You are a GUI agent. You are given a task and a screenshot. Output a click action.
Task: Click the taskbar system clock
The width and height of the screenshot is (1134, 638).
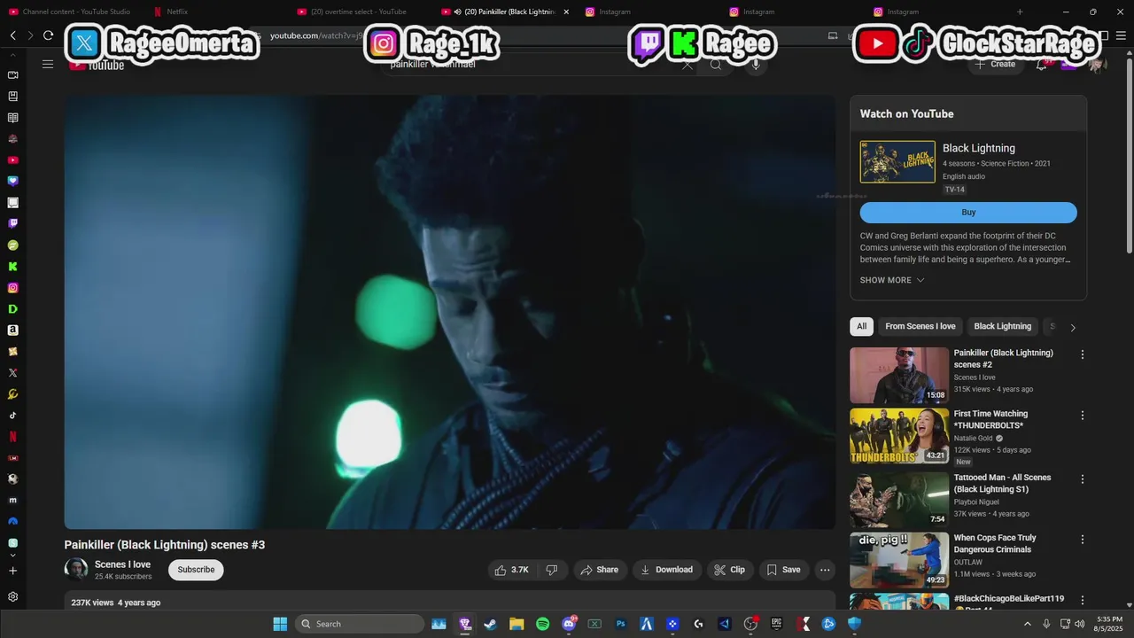coord(1109,624)
